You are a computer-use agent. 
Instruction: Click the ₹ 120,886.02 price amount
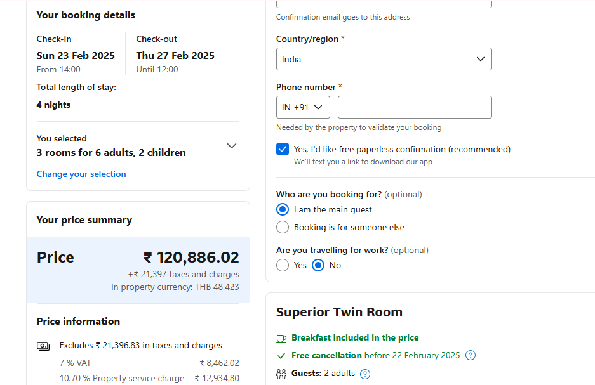tap(191, 258)
